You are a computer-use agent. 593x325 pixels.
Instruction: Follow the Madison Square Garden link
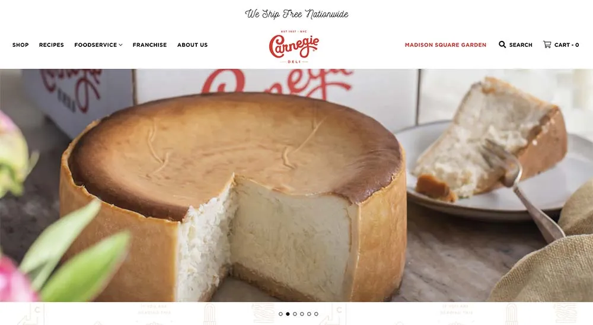pos(445,44)
